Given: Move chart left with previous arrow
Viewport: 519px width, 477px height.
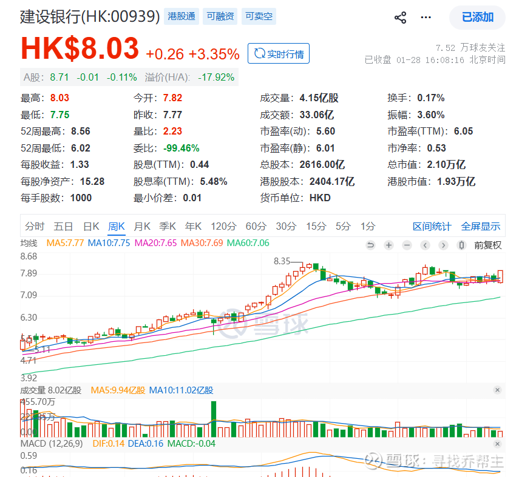Looking at the screenshot, I should (x=426, y=245).
